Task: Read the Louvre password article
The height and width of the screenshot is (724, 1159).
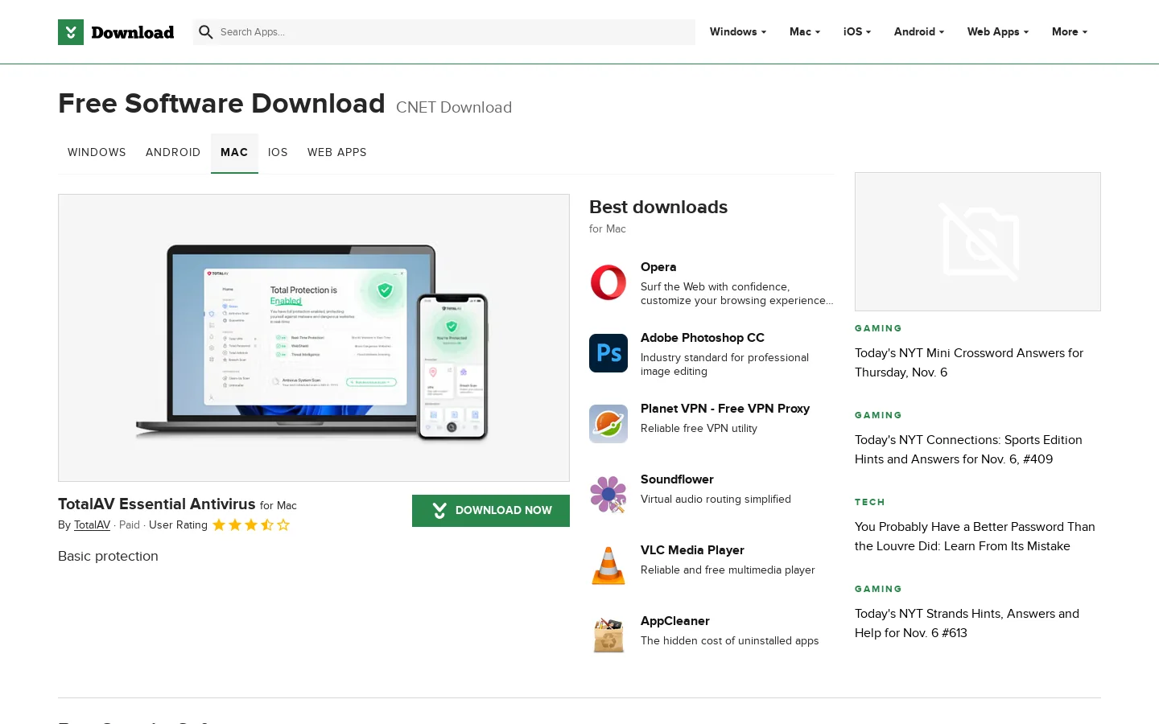Action: (975, 537)
